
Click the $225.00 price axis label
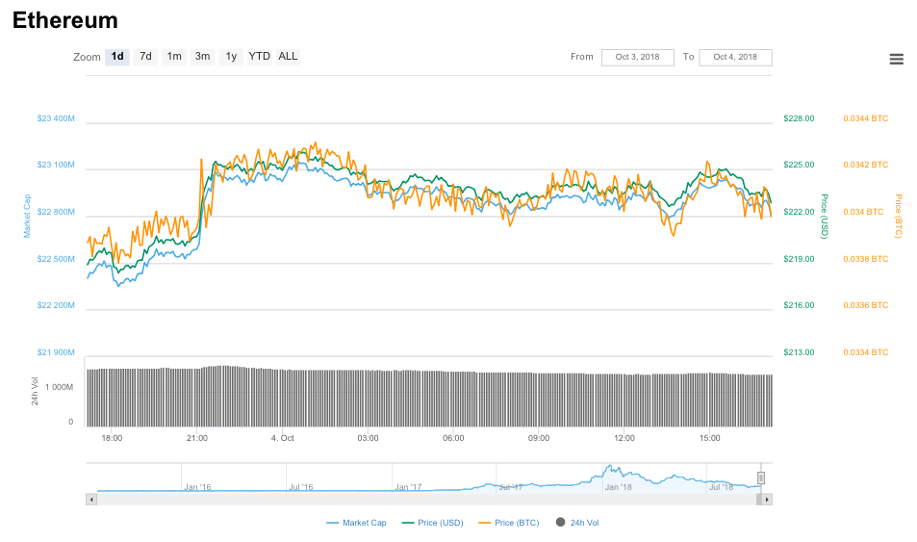[799, 165]
